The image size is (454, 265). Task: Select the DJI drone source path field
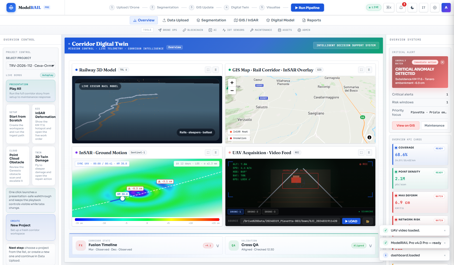pos(289,221)
